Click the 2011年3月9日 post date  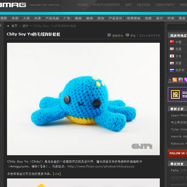[x=150, y=35]
